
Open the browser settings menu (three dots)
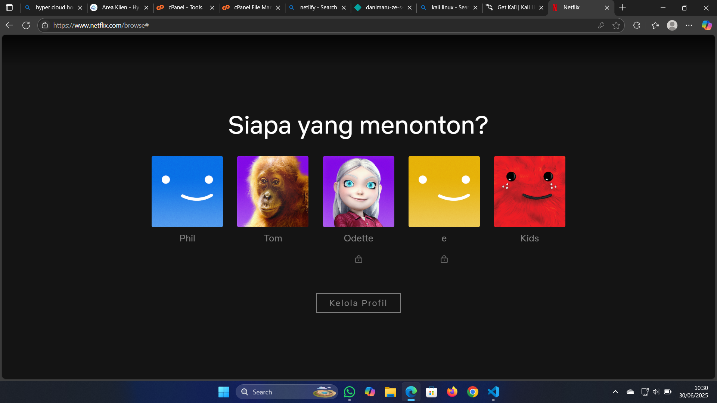point(689,25)
